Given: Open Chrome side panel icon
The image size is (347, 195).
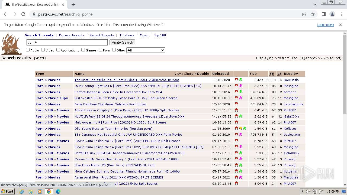Looking at the screenshot, I should (x=323, y=14).
